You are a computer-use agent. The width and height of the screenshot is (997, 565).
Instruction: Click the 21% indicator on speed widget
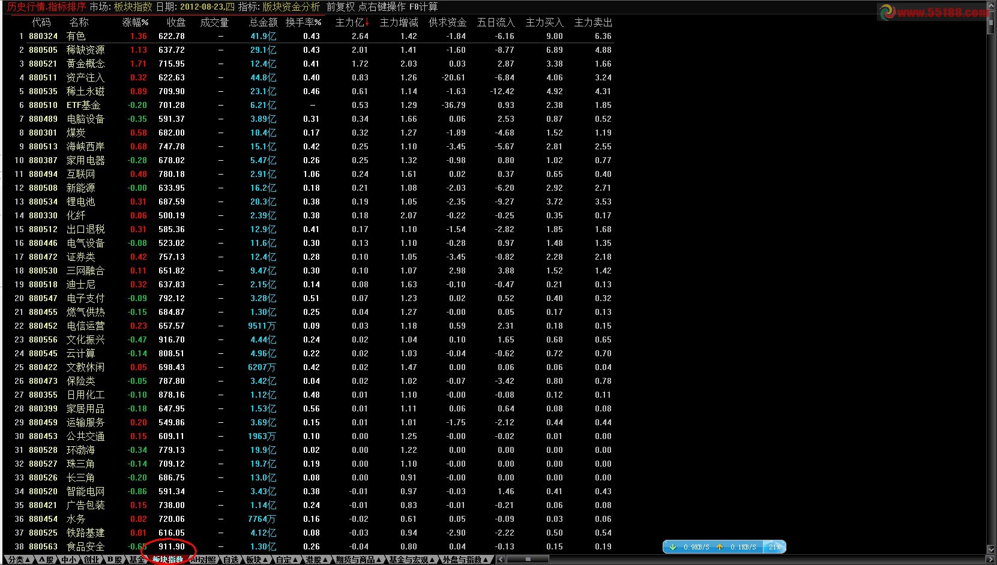pyautogui.click(x=774, y=547)
